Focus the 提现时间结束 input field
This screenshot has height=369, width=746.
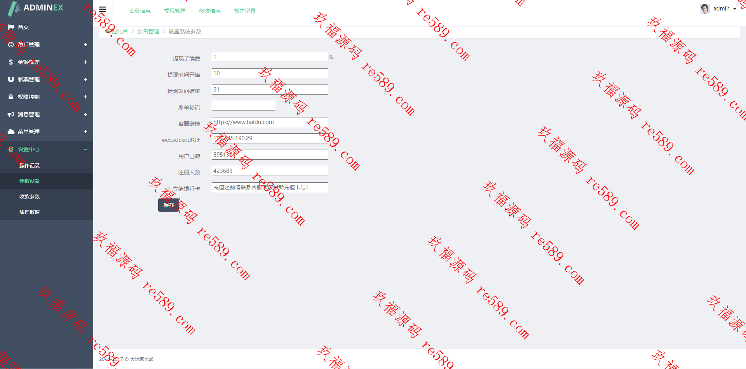click(270, 90)
